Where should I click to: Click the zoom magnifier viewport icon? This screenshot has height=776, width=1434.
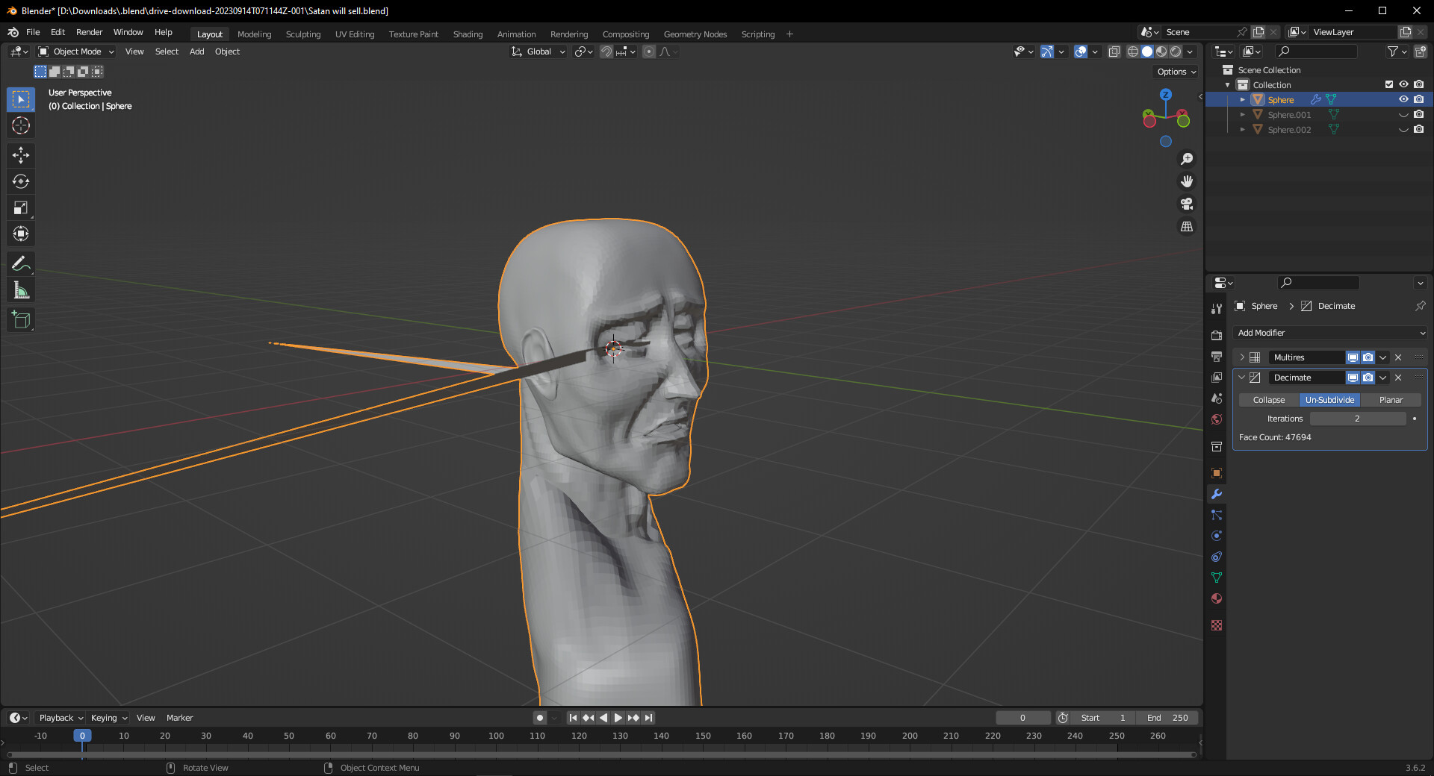tap(1186, 159)
